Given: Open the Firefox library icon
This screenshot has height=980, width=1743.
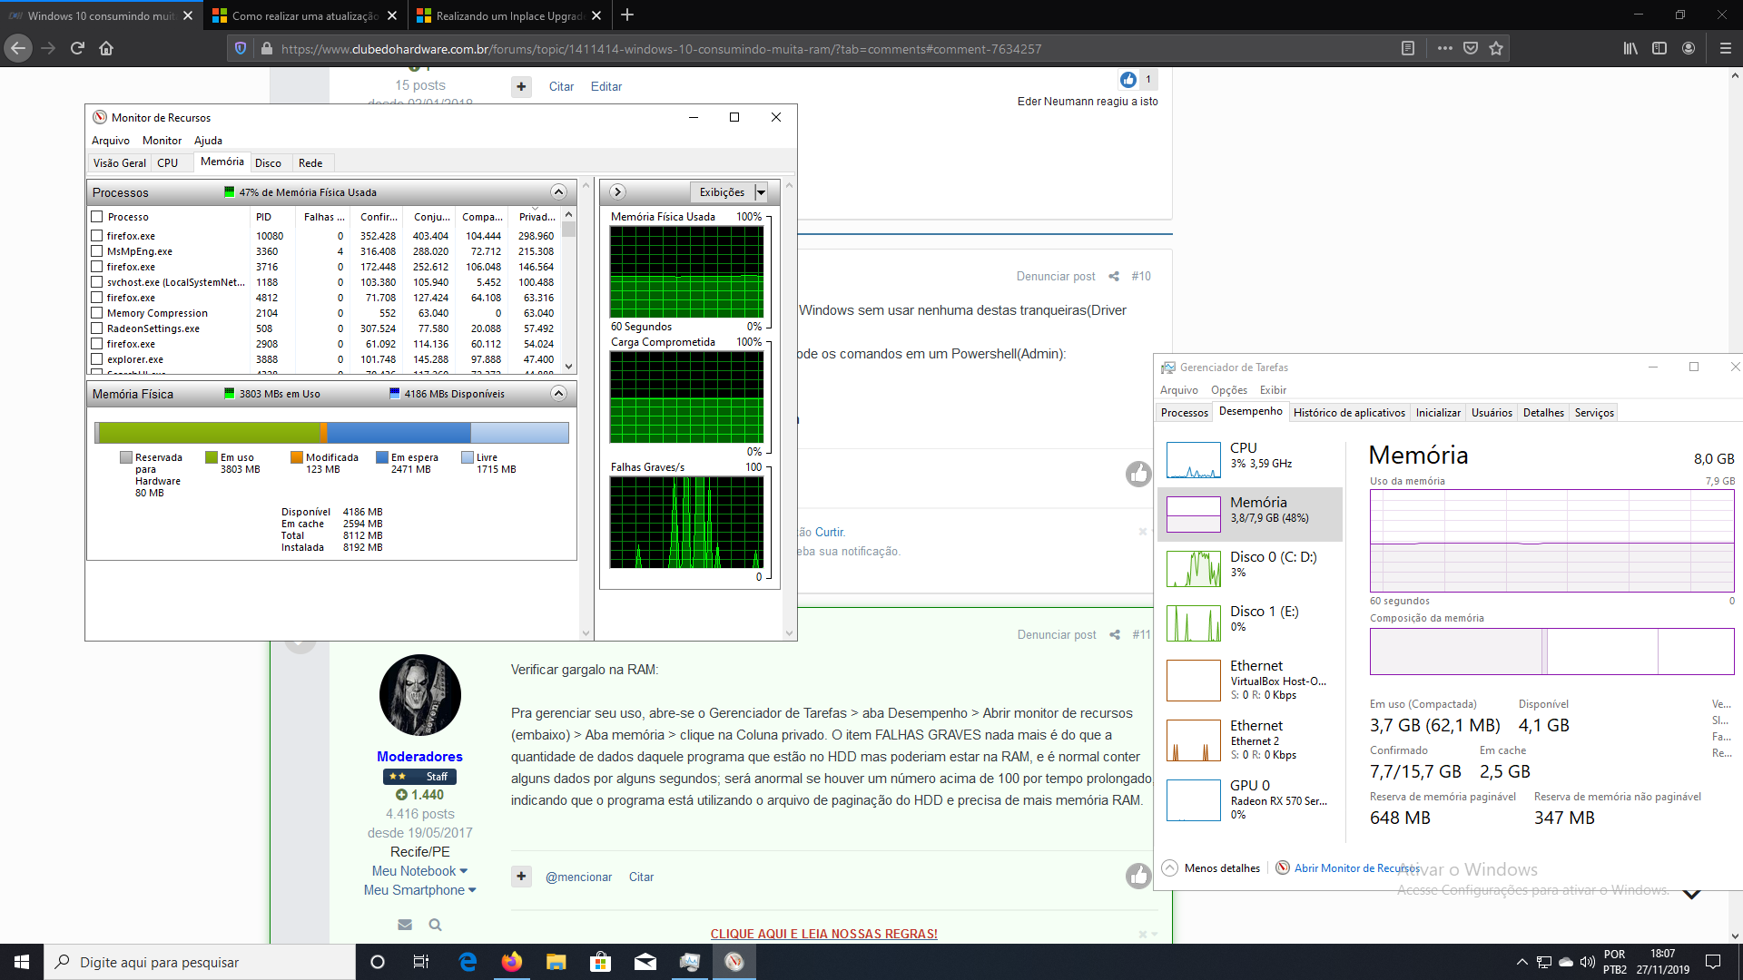Looking at the screenshot, I should [1630, 48].
